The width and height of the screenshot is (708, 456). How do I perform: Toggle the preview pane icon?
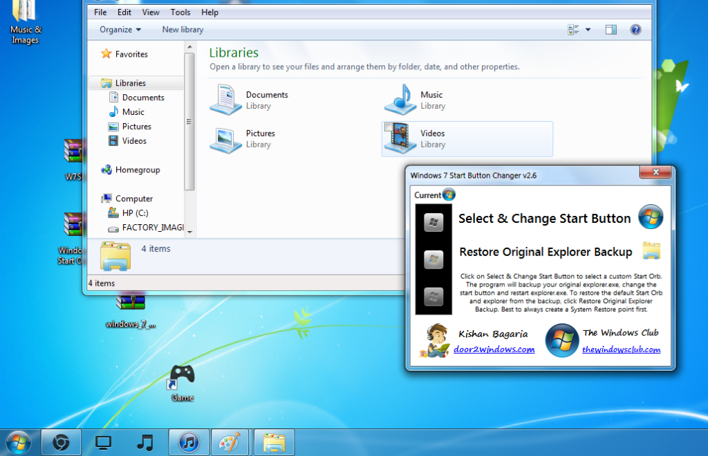(611, 30)
